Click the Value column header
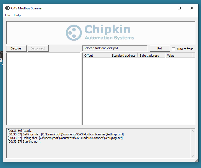Image resolution: width=201 pixels, height=168 pixels. tap(179, 56)
